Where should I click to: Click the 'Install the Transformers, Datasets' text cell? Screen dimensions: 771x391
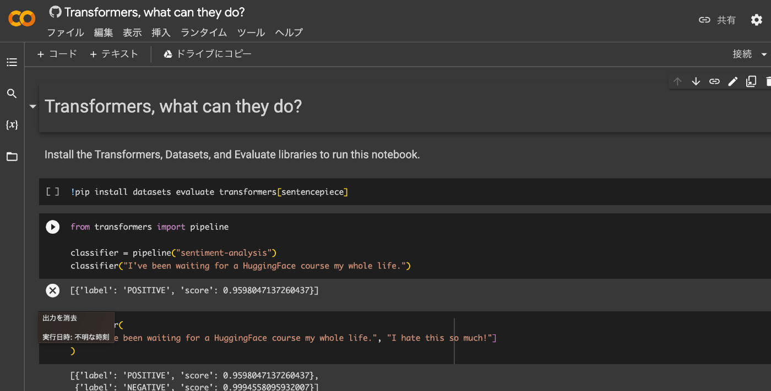(232, 155)
